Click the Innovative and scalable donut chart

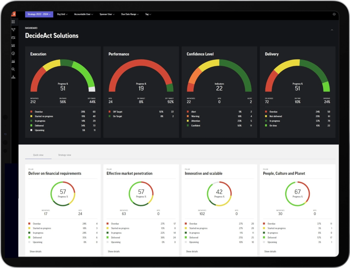(x=219, y=194)
